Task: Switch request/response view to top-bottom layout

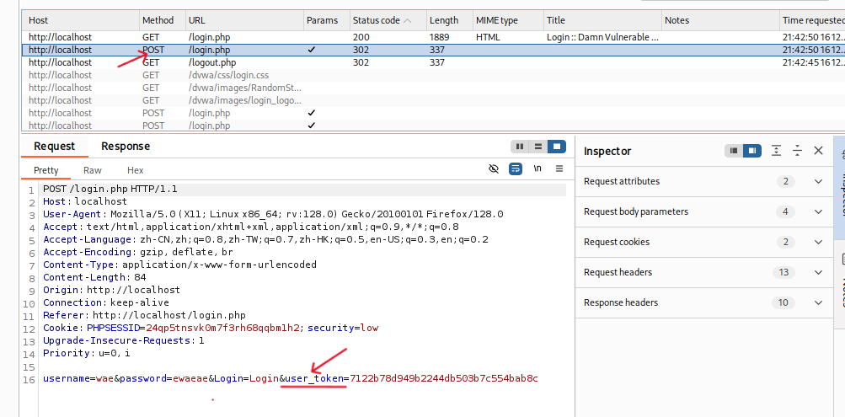Action: pyautogui.click(x=538, y=147)
